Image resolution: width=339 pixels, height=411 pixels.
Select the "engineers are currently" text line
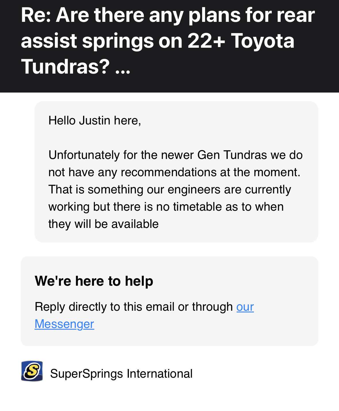170,189
